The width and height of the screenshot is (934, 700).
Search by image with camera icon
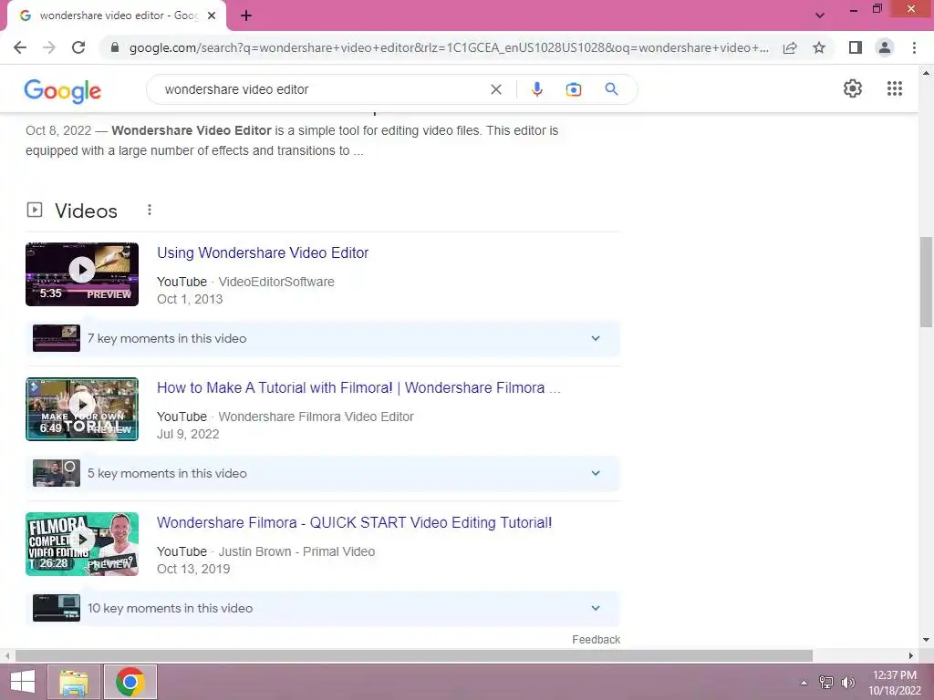click(573, 89)
